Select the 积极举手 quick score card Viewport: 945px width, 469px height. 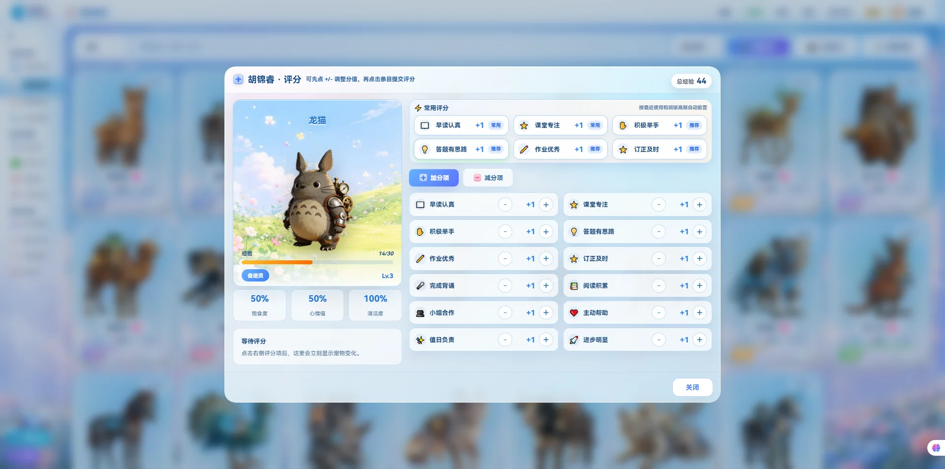click(x=660, y=125)
